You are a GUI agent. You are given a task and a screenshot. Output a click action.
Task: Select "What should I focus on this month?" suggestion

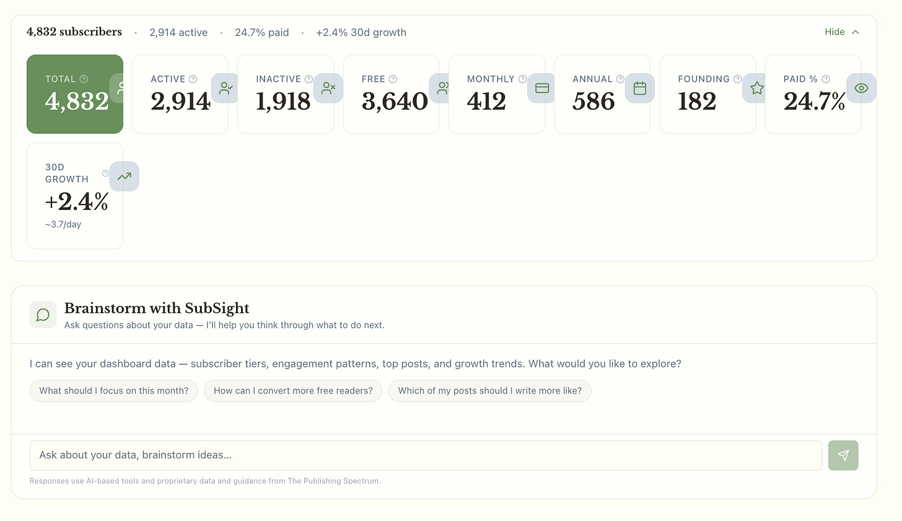coord(114,391)
